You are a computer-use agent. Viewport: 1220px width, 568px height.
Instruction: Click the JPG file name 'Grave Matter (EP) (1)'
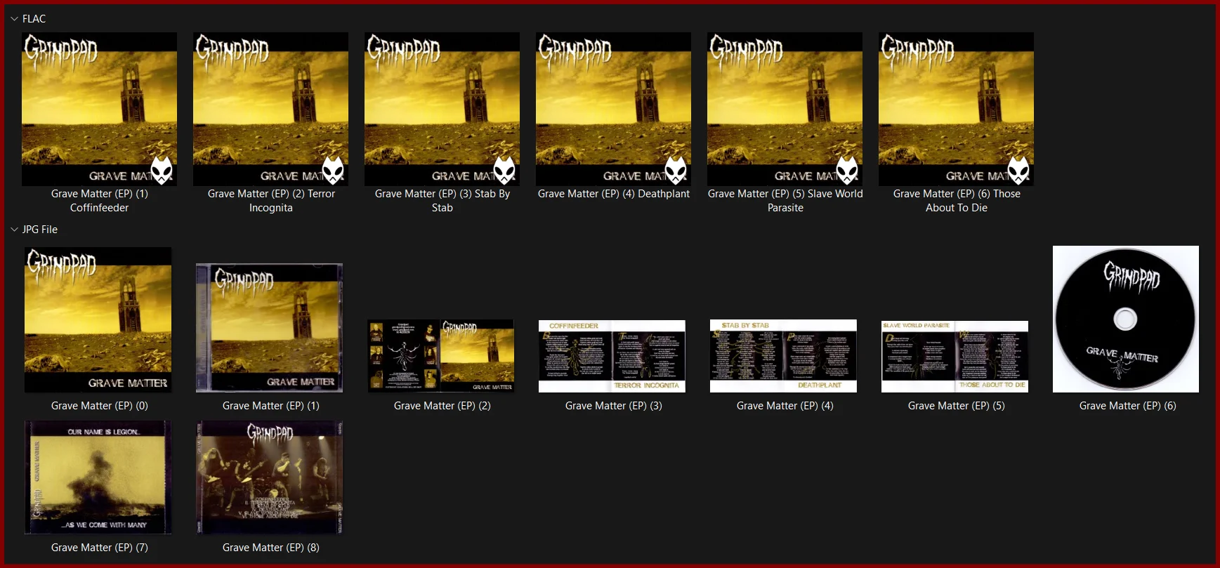click(271, 406)
